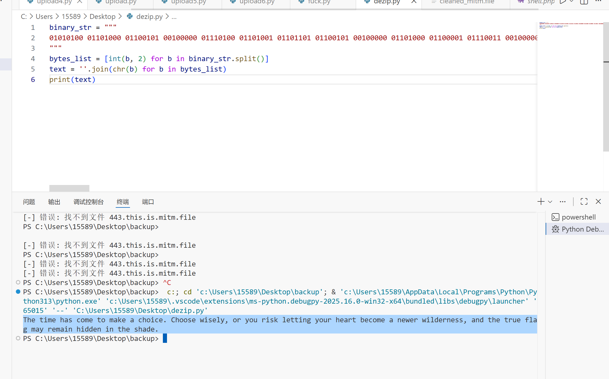
Task: Split the editor to the right
Action: pos(584,2)
